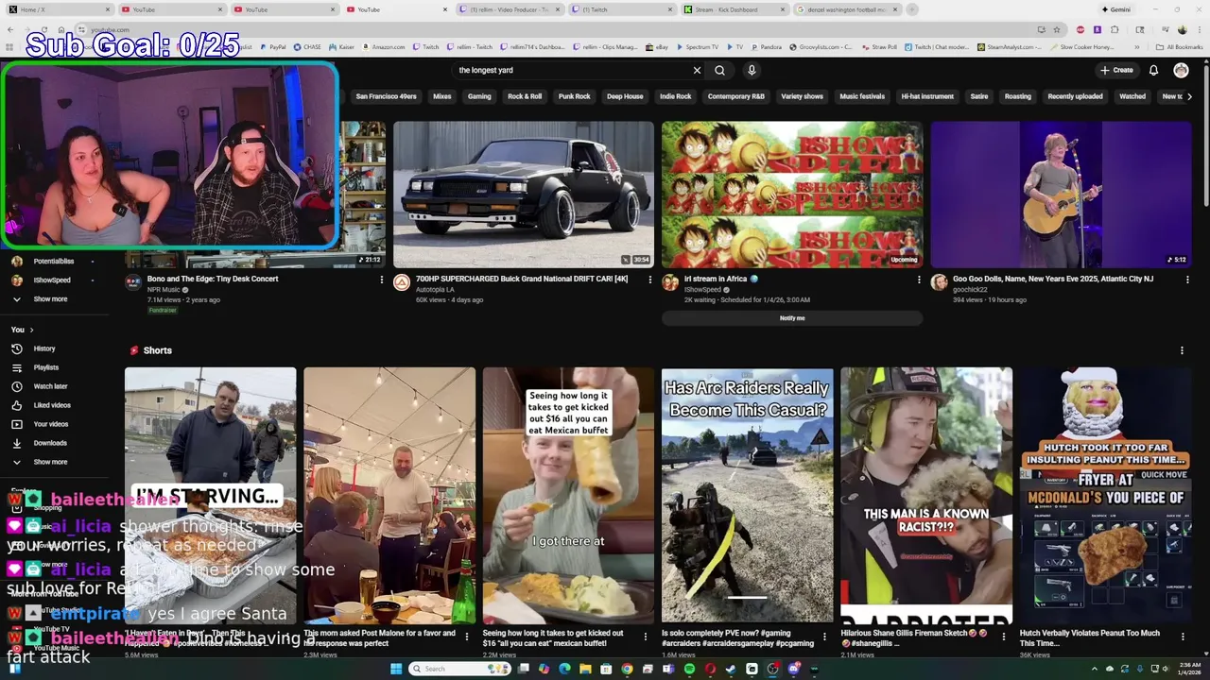
Task: Select the Punk Rock category chip
Action: click(574, 96)
